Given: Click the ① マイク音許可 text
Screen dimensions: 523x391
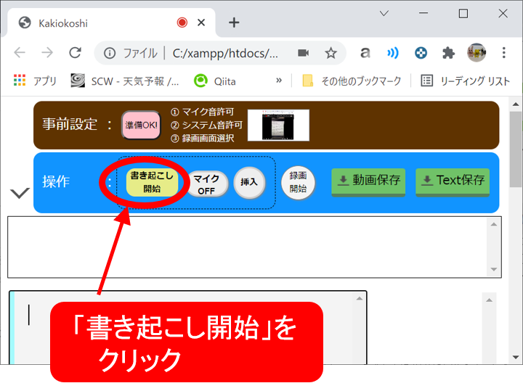Looking at the screenshot, I should coord(202,112).
